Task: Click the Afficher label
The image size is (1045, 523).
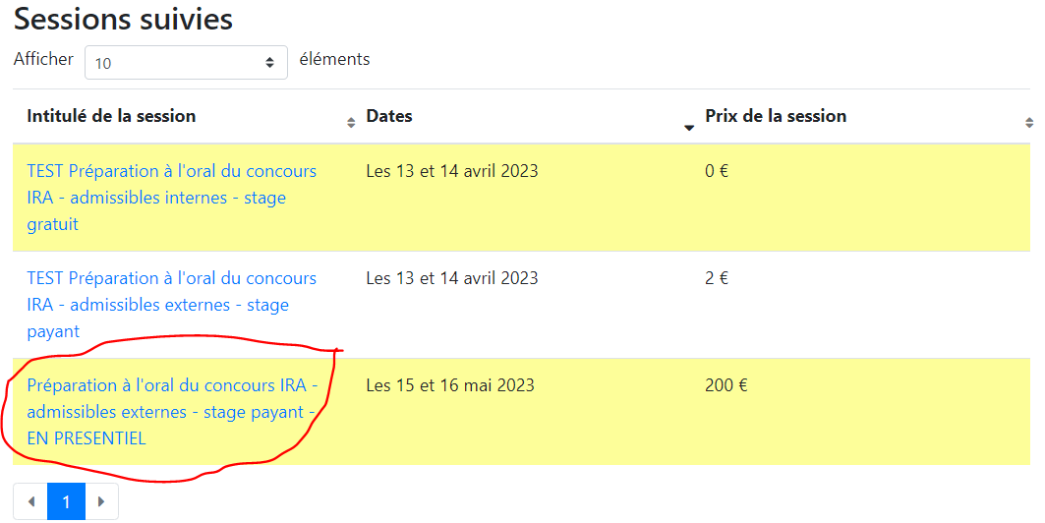Action: pos(43,59)
